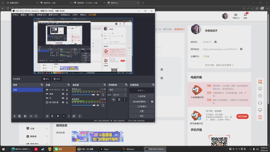Hide the 显示器采集 source
The image size is (270, 152).
[63, 102]
